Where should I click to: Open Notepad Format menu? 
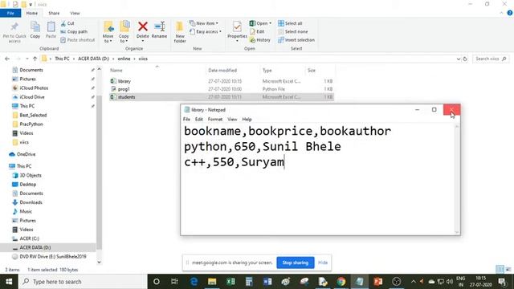pos(215,120)
